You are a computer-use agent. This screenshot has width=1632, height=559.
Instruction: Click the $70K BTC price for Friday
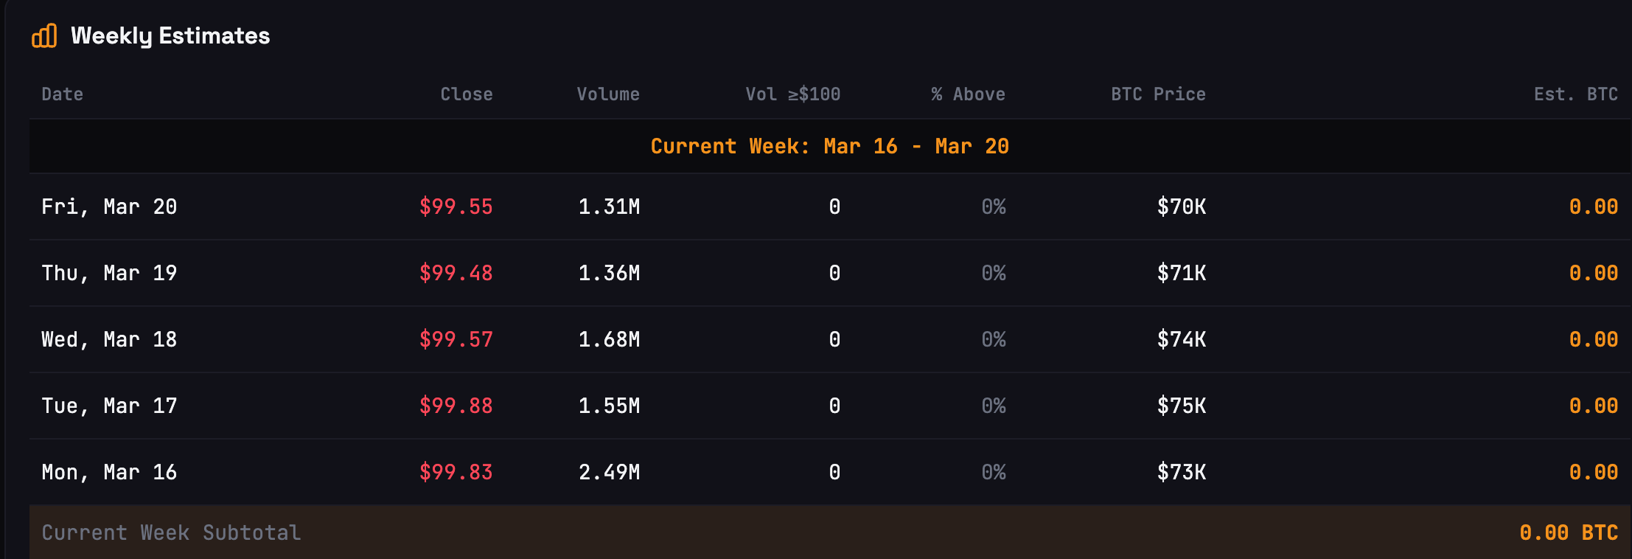[x=1182, y=206]
